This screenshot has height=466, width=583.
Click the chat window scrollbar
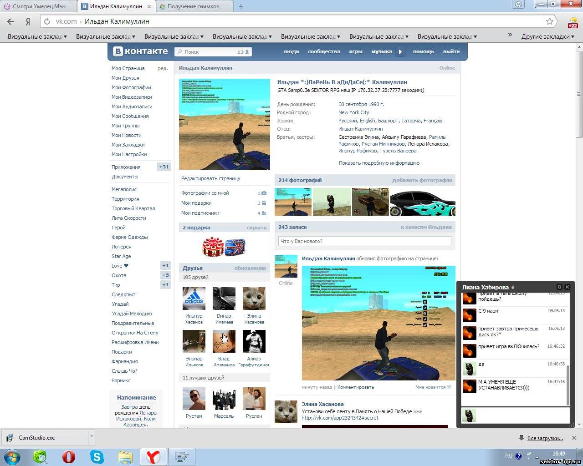pyautogui.click(x=568, y=385)
